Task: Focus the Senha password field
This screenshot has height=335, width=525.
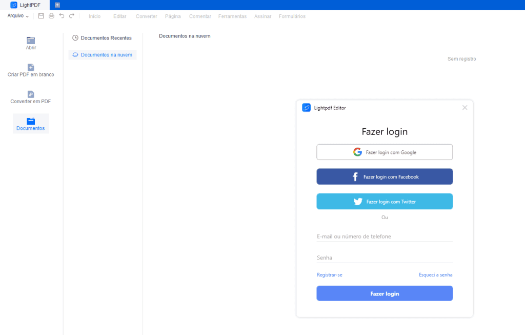Action: pos(385,258)
